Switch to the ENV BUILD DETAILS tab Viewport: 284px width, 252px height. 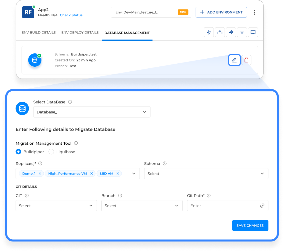point(39,32)
